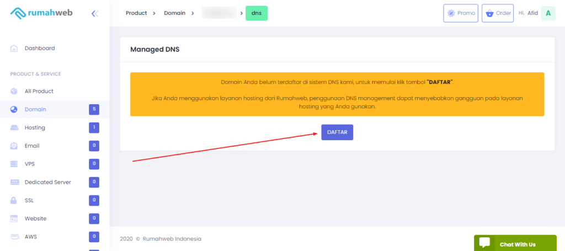The height and width of the screenshot is (251, 565).
Task: Click the Promo badge icon
Action: tap(451, 13)
